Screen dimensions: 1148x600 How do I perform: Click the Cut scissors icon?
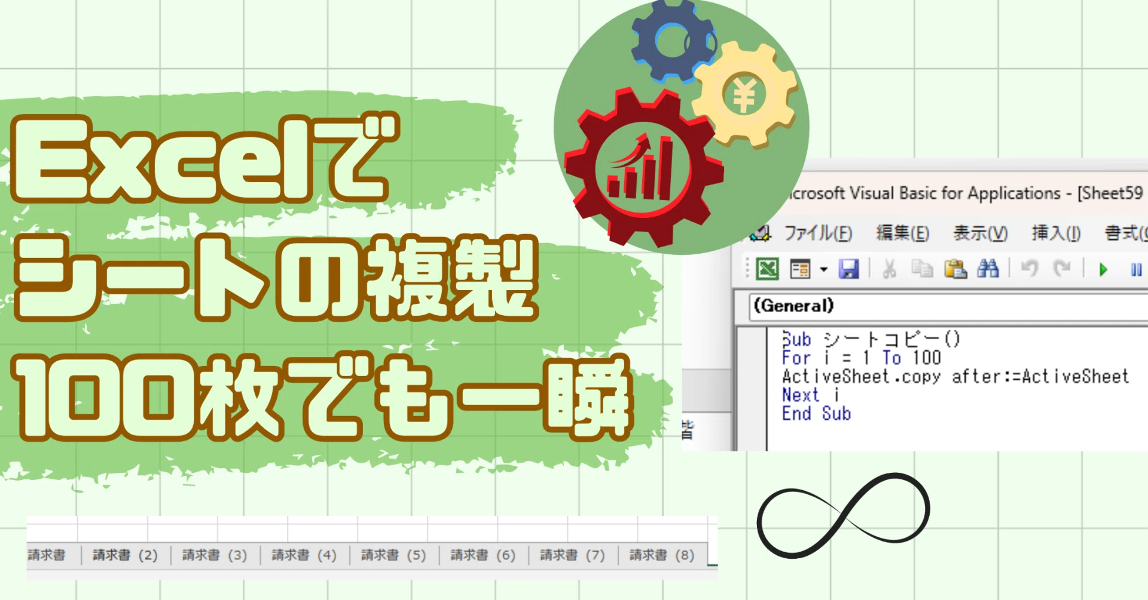click(889, 269)
